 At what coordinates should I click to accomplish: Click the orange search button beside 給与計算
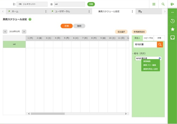[x=160, y=44]
